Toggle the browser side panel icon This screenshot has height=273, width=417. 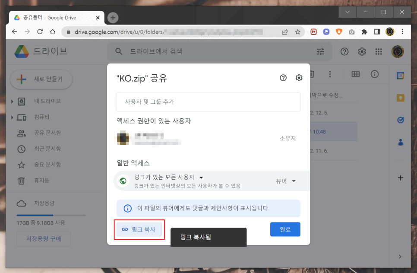pyautogui.click(x=377, y=32)
